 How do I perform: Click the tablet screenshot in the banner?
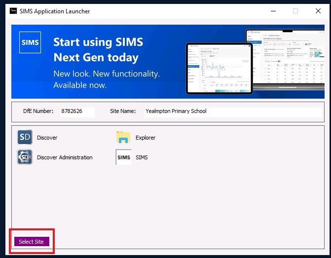click(x=219, y=69)
